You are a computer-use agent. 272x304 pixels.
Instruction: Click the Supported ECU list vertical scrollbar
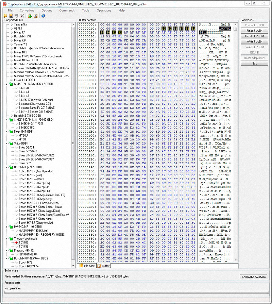(73, 136)
